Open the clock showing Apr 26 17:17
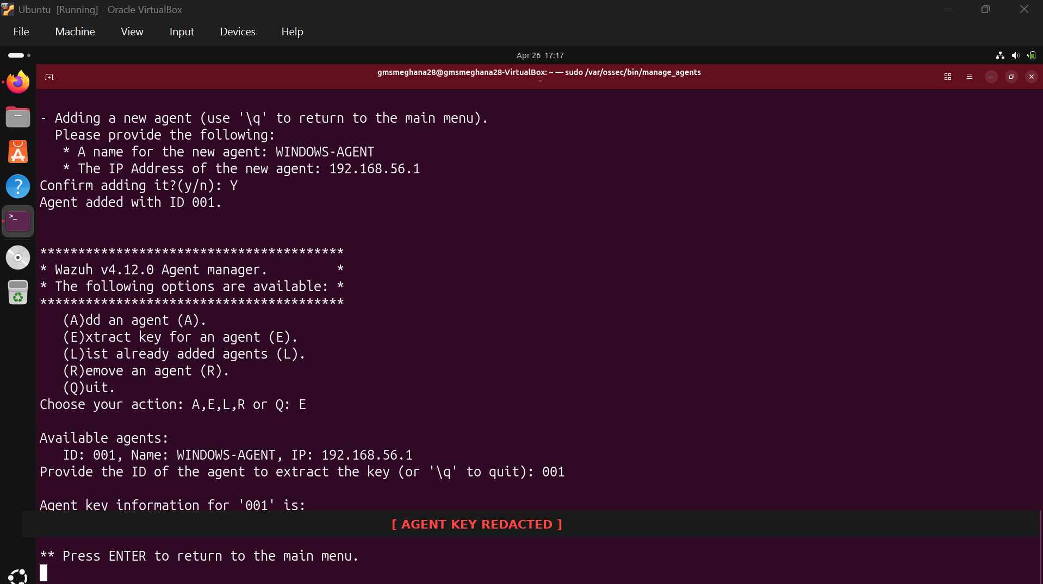Viewport: 1043px width, 584px height. 540,55
